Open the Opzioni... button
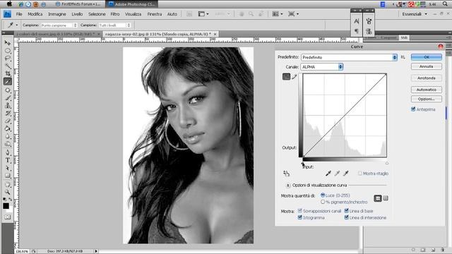This screenshot has height=254, width=452. pos(427,99)
